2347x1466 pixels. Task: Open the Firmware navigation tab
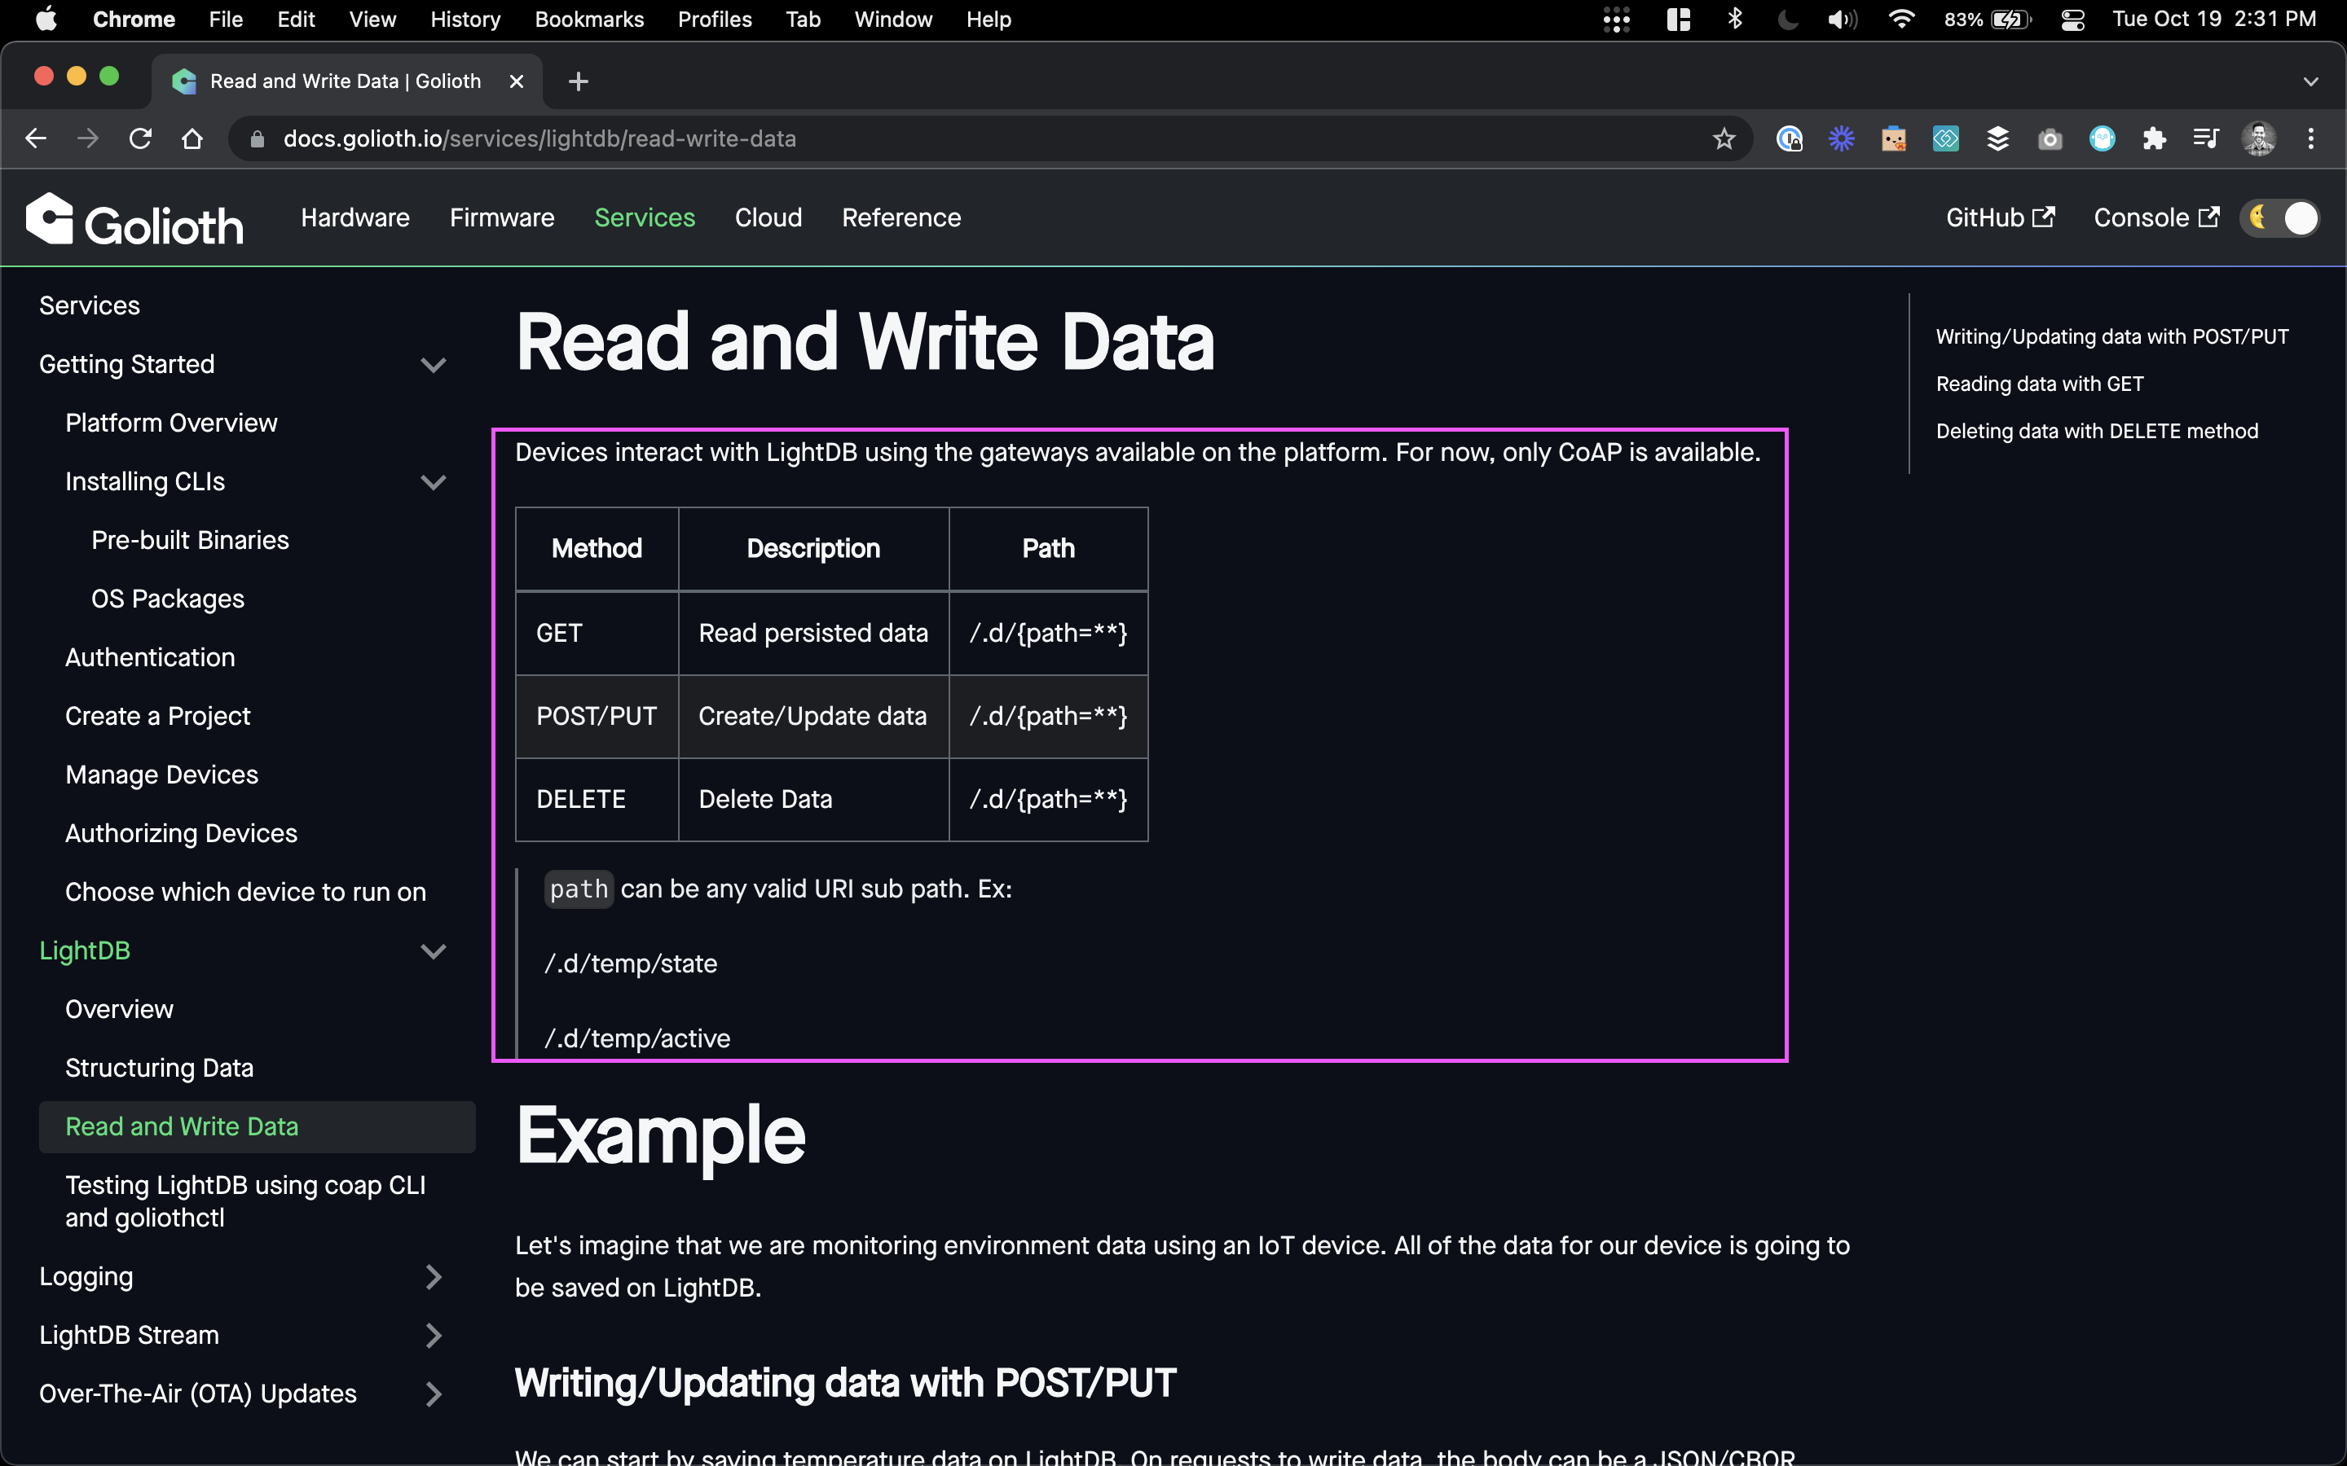[501, 218]
